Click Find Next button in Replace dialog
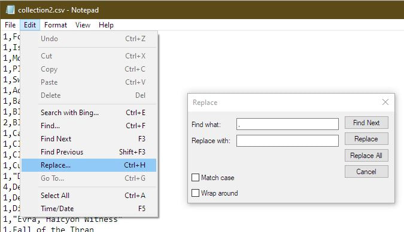404x232 pixels. [x=366, y=123]
